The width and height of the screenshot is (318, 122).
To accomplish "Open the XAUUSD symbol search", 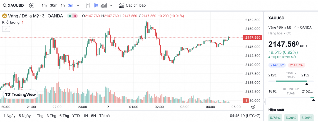I will click(13, 5).
